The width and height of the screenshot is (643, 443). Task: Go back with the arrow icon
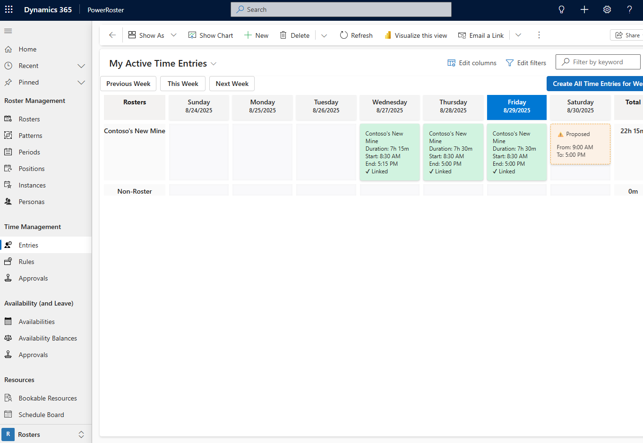click(112, 35)
